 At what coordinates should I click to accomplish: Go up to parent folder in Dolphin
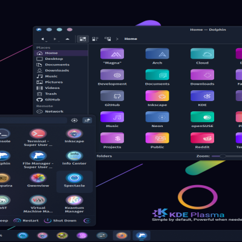[x=67, y=39]
